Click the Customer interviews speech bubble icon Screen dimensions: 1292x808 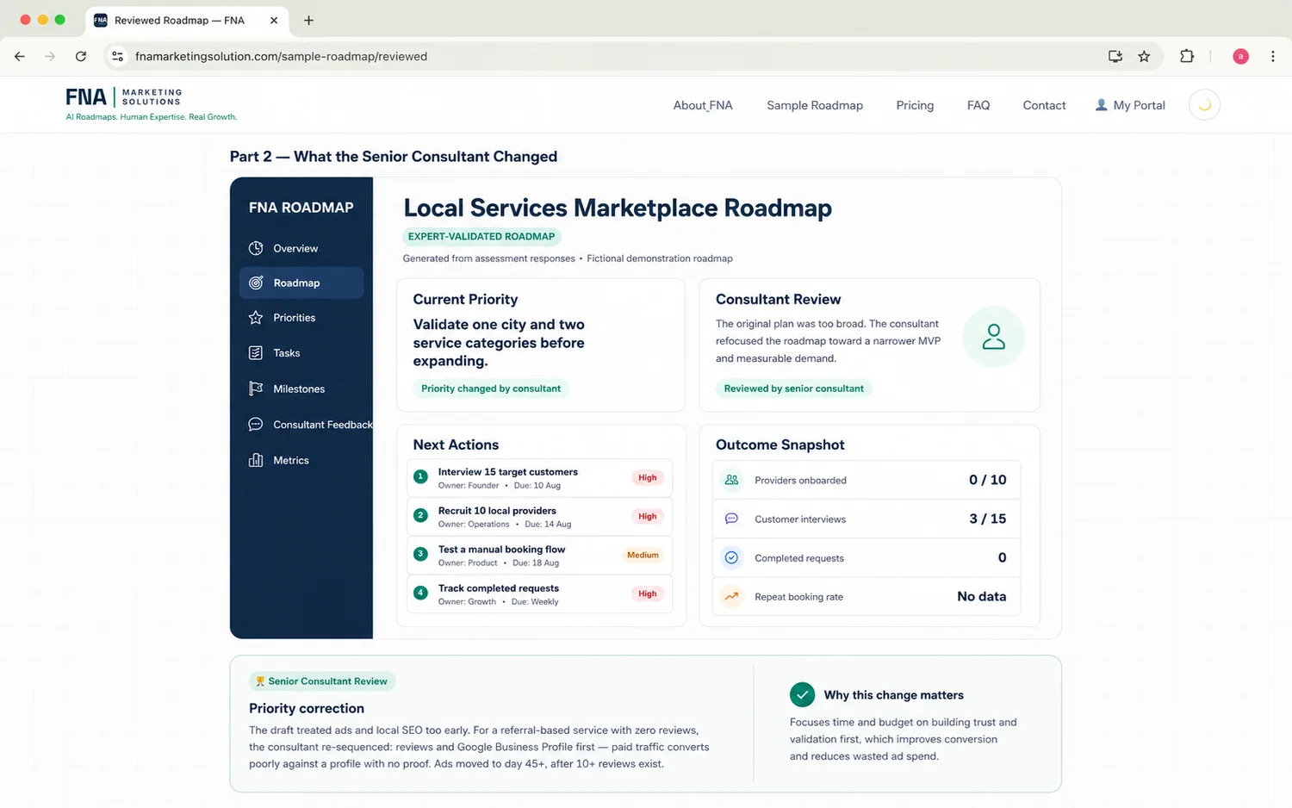tap(731, 519)
